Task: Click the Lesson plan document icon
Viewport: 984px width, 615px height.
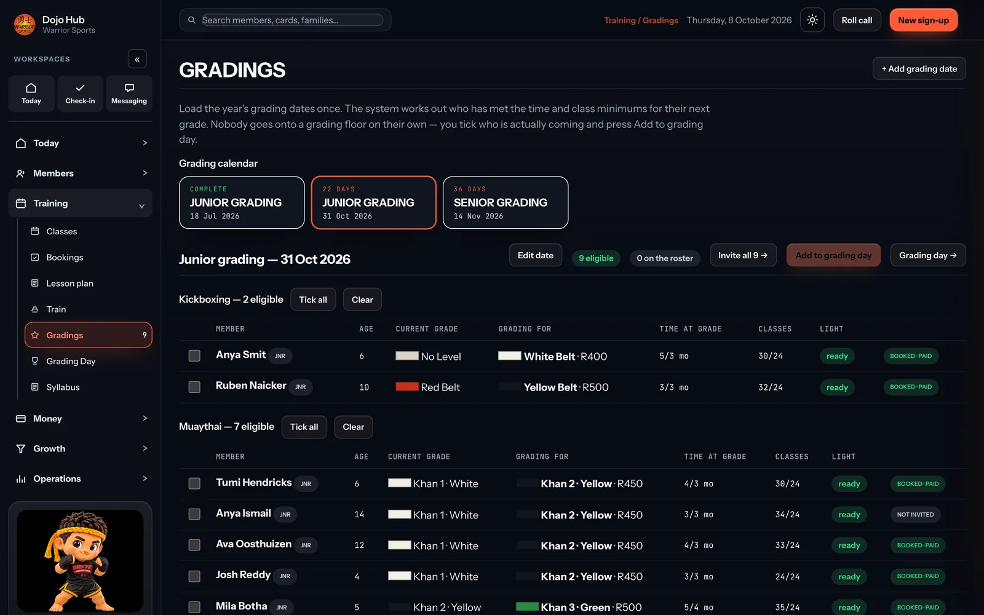Action: [35, 283]
